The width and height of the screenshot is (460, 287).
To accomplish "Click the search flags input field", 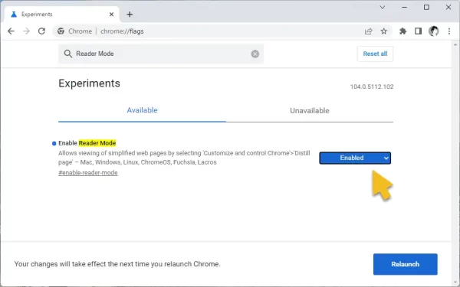I will [x=161, y=54].
